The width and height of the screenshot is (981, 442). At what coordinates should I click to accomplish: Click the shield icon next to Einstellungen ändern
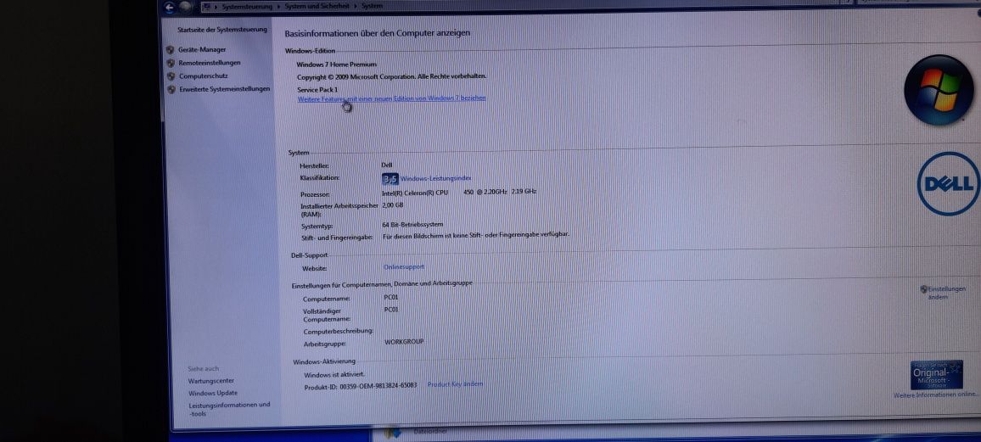point(923,288)
